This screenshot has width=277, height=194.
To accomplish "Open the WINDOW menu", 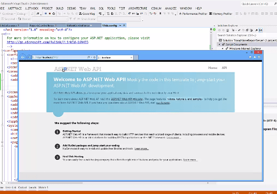I will (186, 8).
